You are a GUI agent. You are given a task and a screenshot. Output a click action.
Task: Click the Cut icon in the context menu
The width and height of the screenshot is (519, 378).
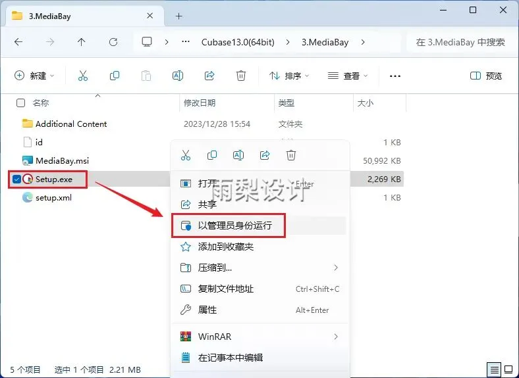(186, 155)
